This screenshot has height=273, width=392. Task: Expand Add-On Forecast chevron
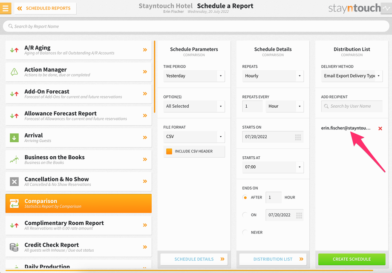click(145, 94)
